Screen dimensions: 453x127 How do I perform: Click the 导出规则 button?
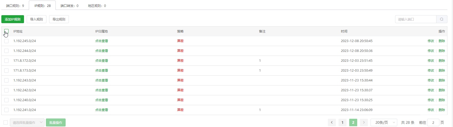59,19
